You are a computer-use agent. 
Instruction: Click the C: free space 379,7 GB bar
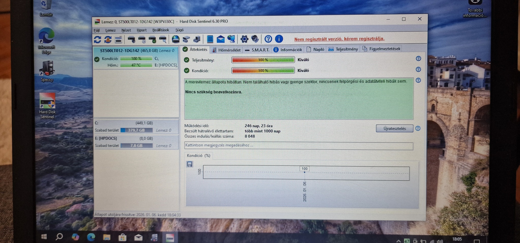136,130
